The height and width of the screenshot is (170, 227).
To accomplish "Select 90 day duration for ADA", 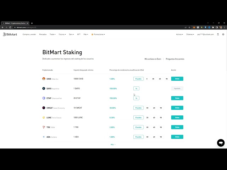I will (x=161, y=137).
